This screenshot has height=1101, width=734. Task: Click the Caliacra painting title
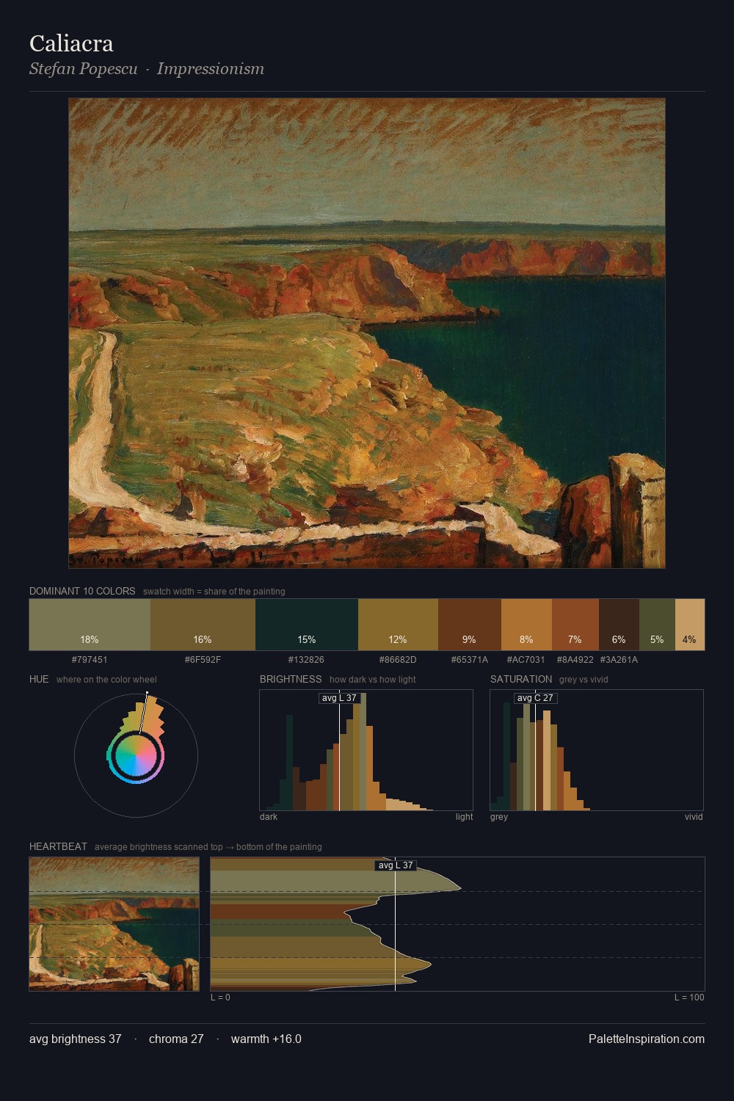[x=71, y=43]
